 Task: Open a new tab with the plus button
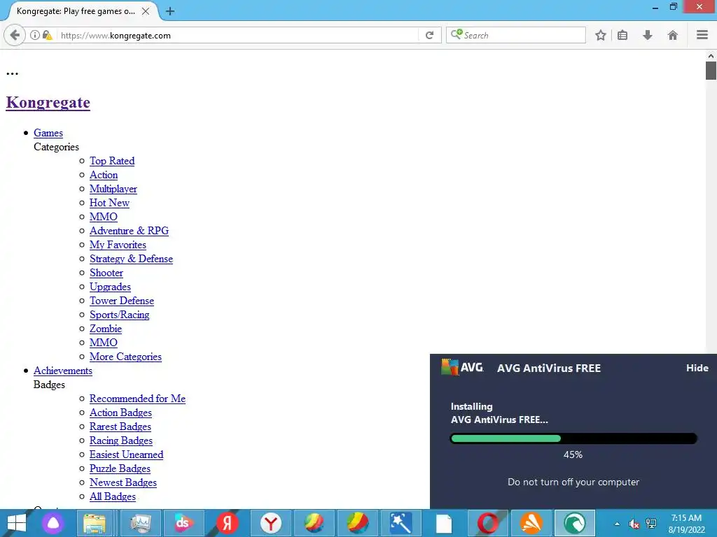tap(169, 11)
